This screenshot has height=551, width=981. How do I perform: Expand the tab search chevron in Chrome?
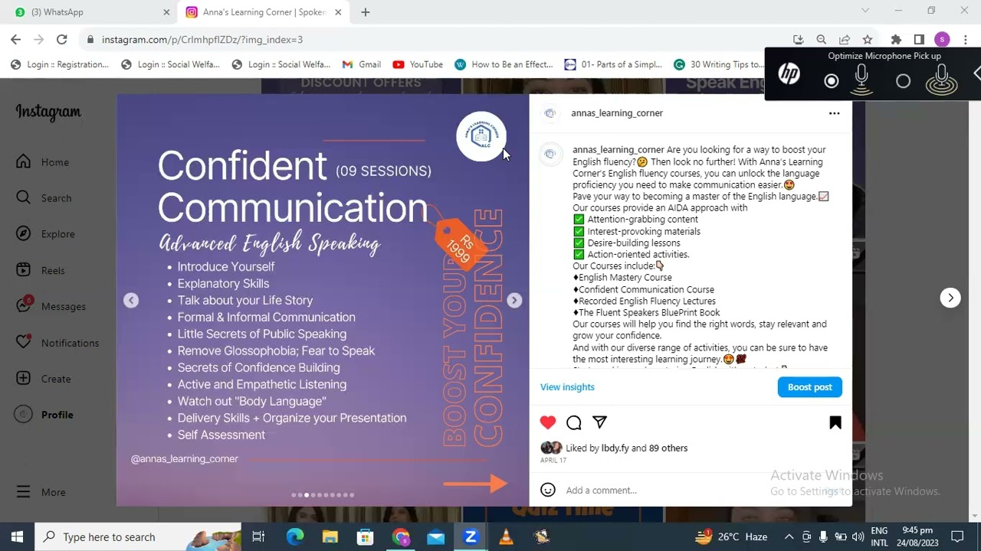[x=865, y=11]
